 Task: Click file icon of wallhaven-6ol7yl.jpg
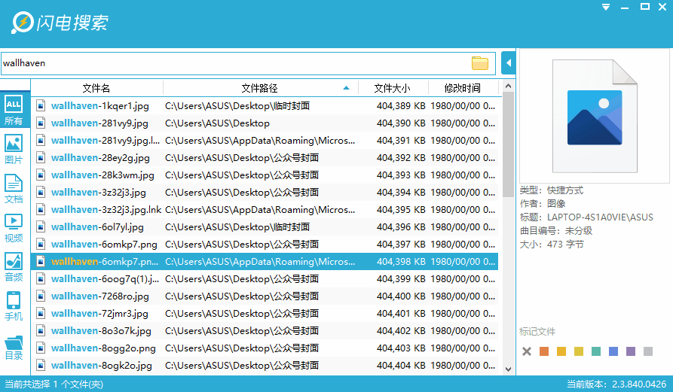41,227
